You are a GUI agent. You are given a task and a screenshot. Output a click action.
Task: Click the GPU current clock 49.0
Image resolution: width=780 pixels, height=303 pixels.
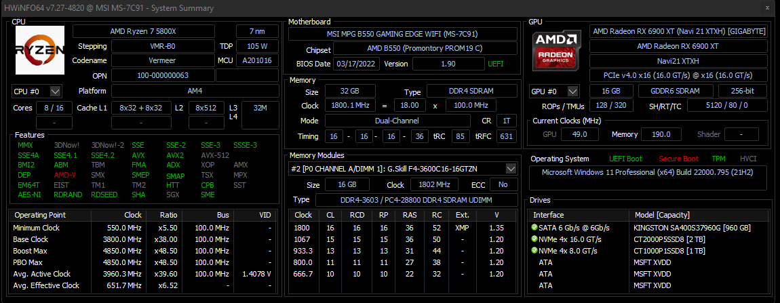pos(579,134)
